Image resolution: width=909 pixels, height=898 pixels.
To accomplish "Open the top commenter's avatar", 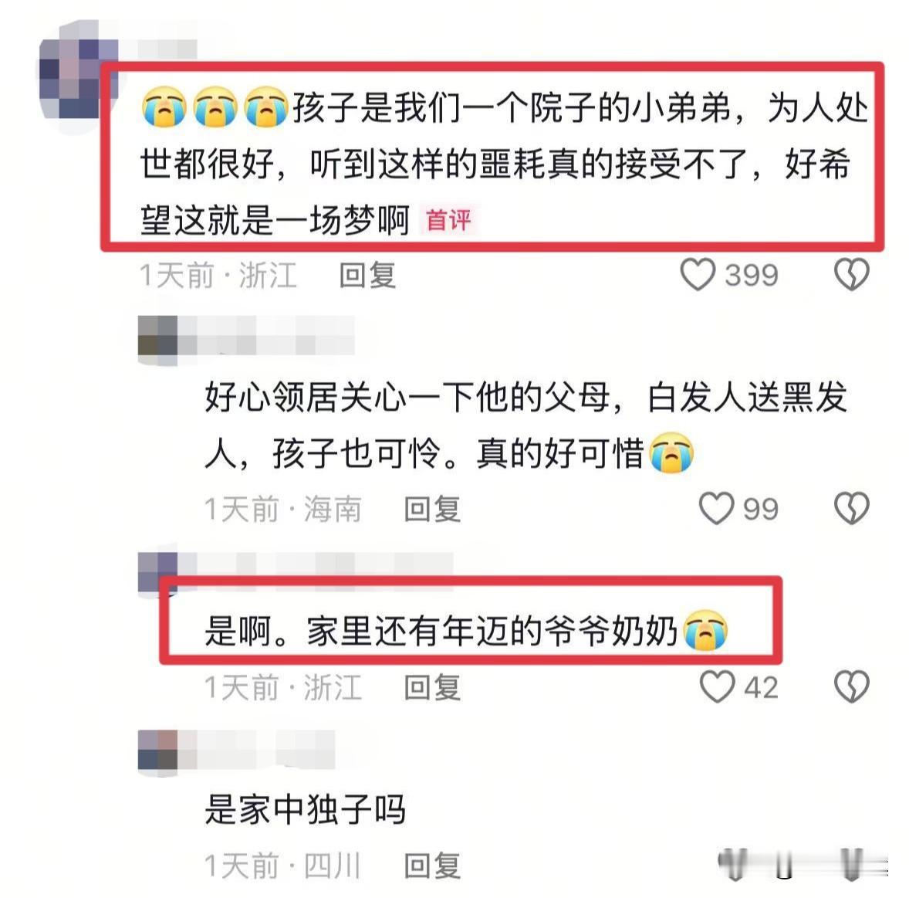I will pos(77,76).
